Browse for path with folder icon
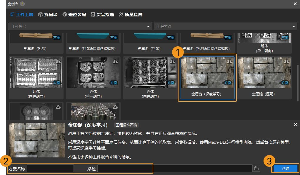The width and height of the screenshot is (300, 175). (x=256, y=168)
